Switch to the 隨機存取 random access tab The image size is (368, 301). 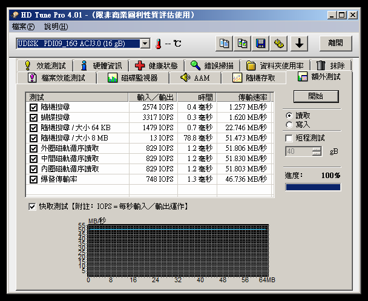pyautogui.click(x=254, y=78)
